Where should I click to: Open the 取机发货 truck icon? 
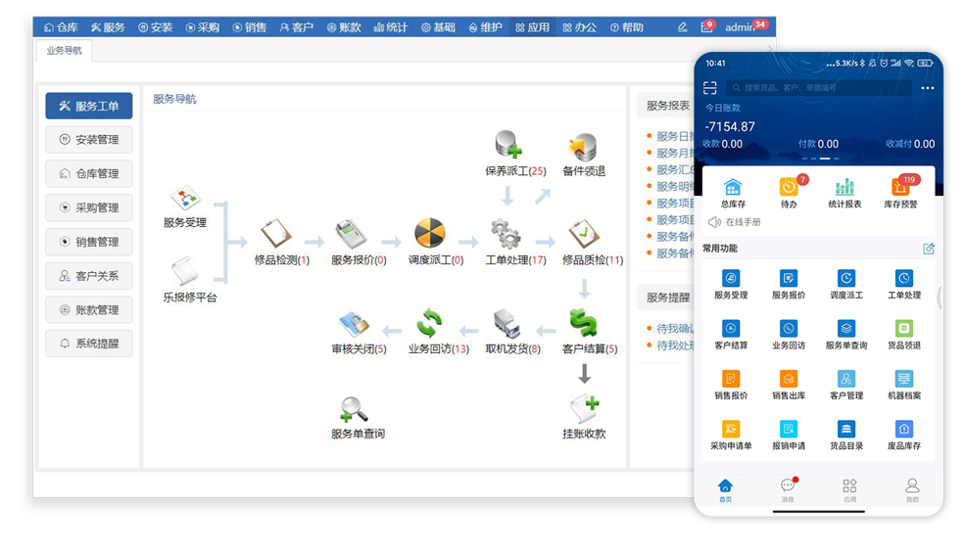click(507, 324)
